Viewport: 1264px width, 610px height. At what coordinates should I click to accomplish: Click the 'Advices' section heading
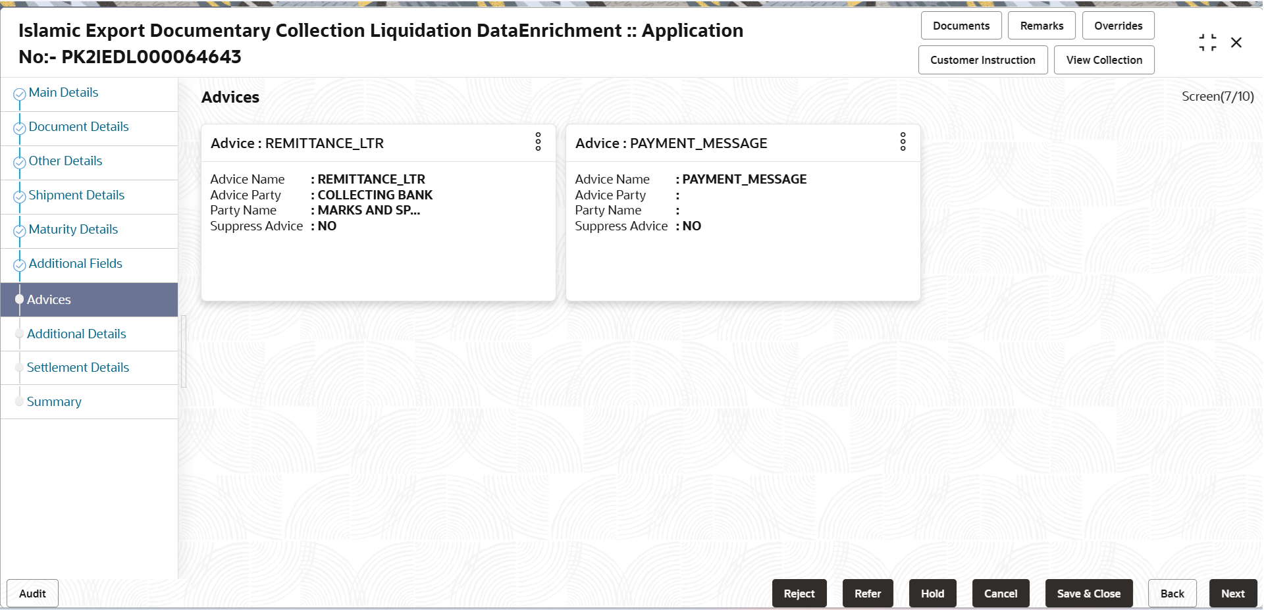coord(230,97)
